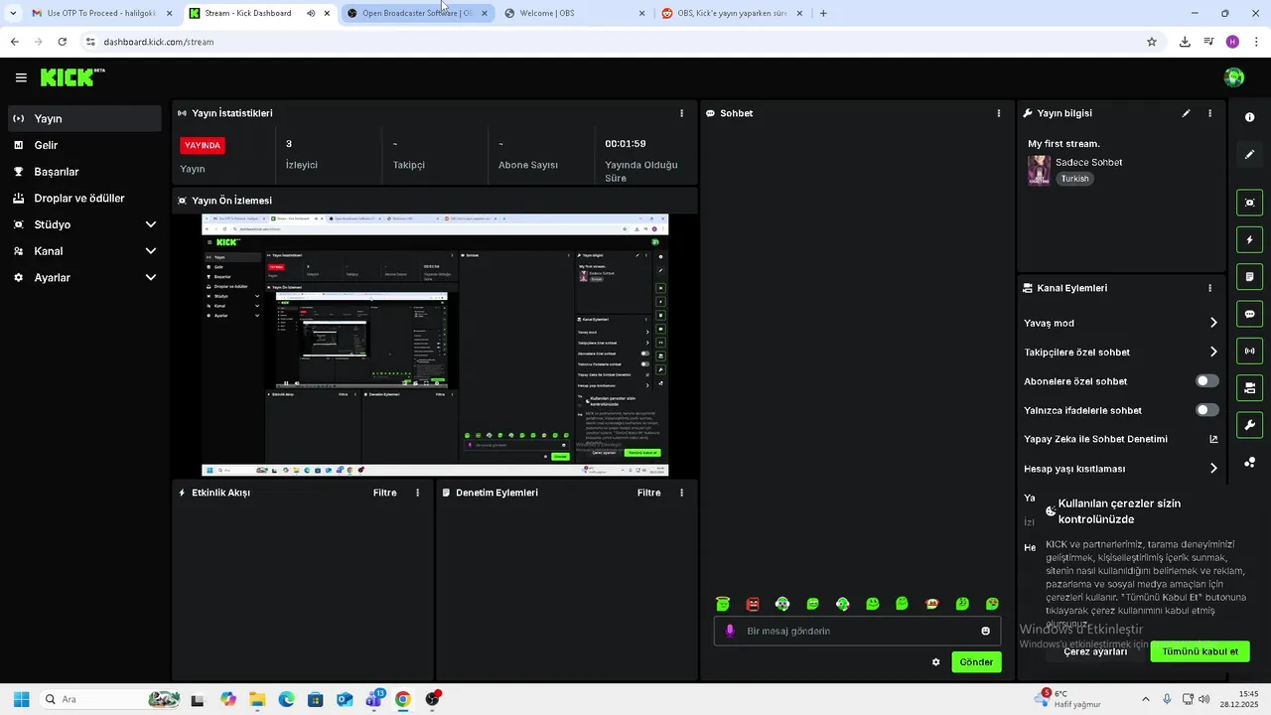Open the Windows Start menu

[x=21, y=699]
